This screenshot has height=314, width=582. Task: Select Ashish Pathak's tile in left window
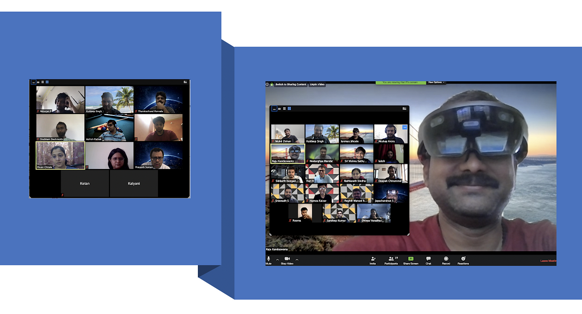coord(109,128)
